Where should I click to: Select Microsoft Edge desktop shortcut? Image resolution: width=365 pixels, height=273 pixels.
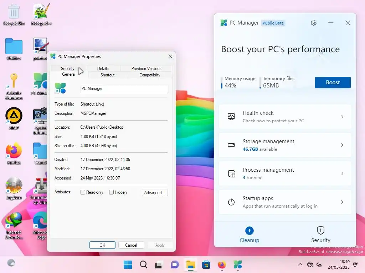(x=40, y=225)
